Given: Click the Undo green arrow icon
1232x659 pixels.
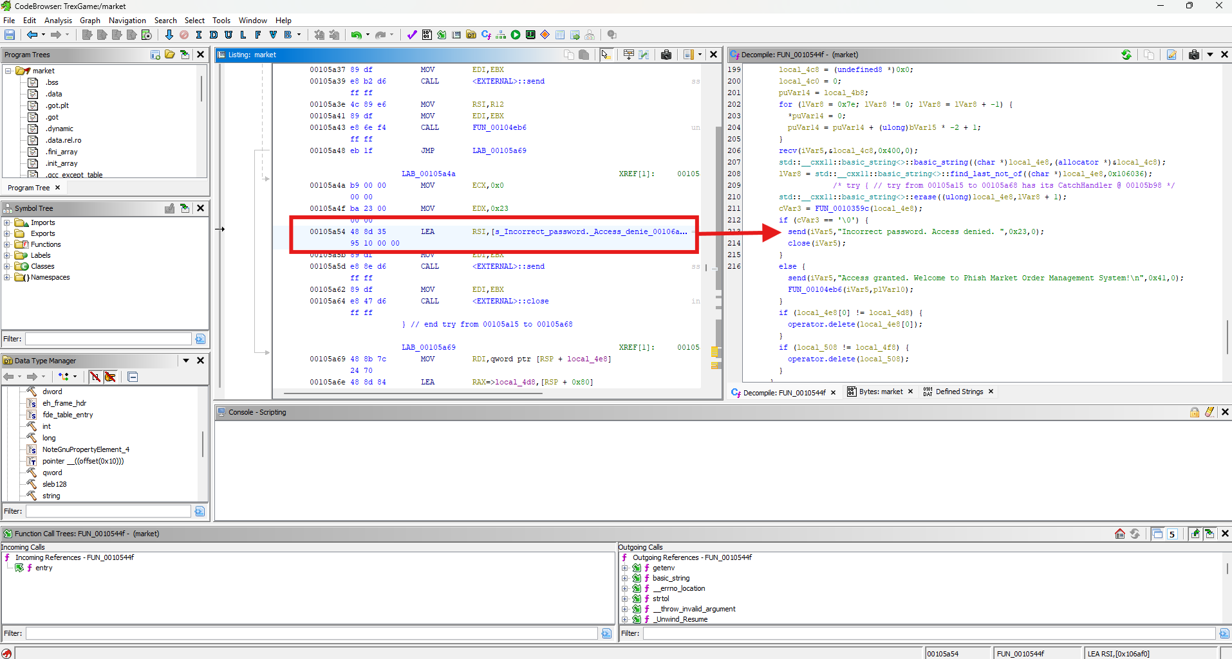Looking at the screenshot, I should pyautogui.click(x=356, y=35).
